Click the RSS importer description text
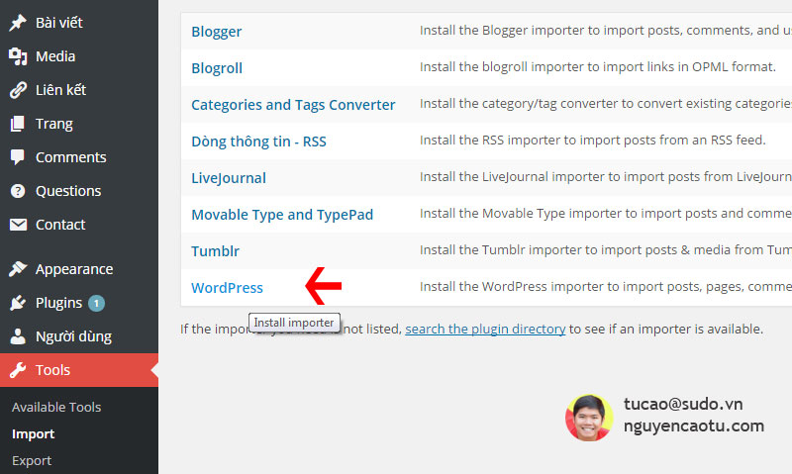The image size is (792, 474). (592, 140)
